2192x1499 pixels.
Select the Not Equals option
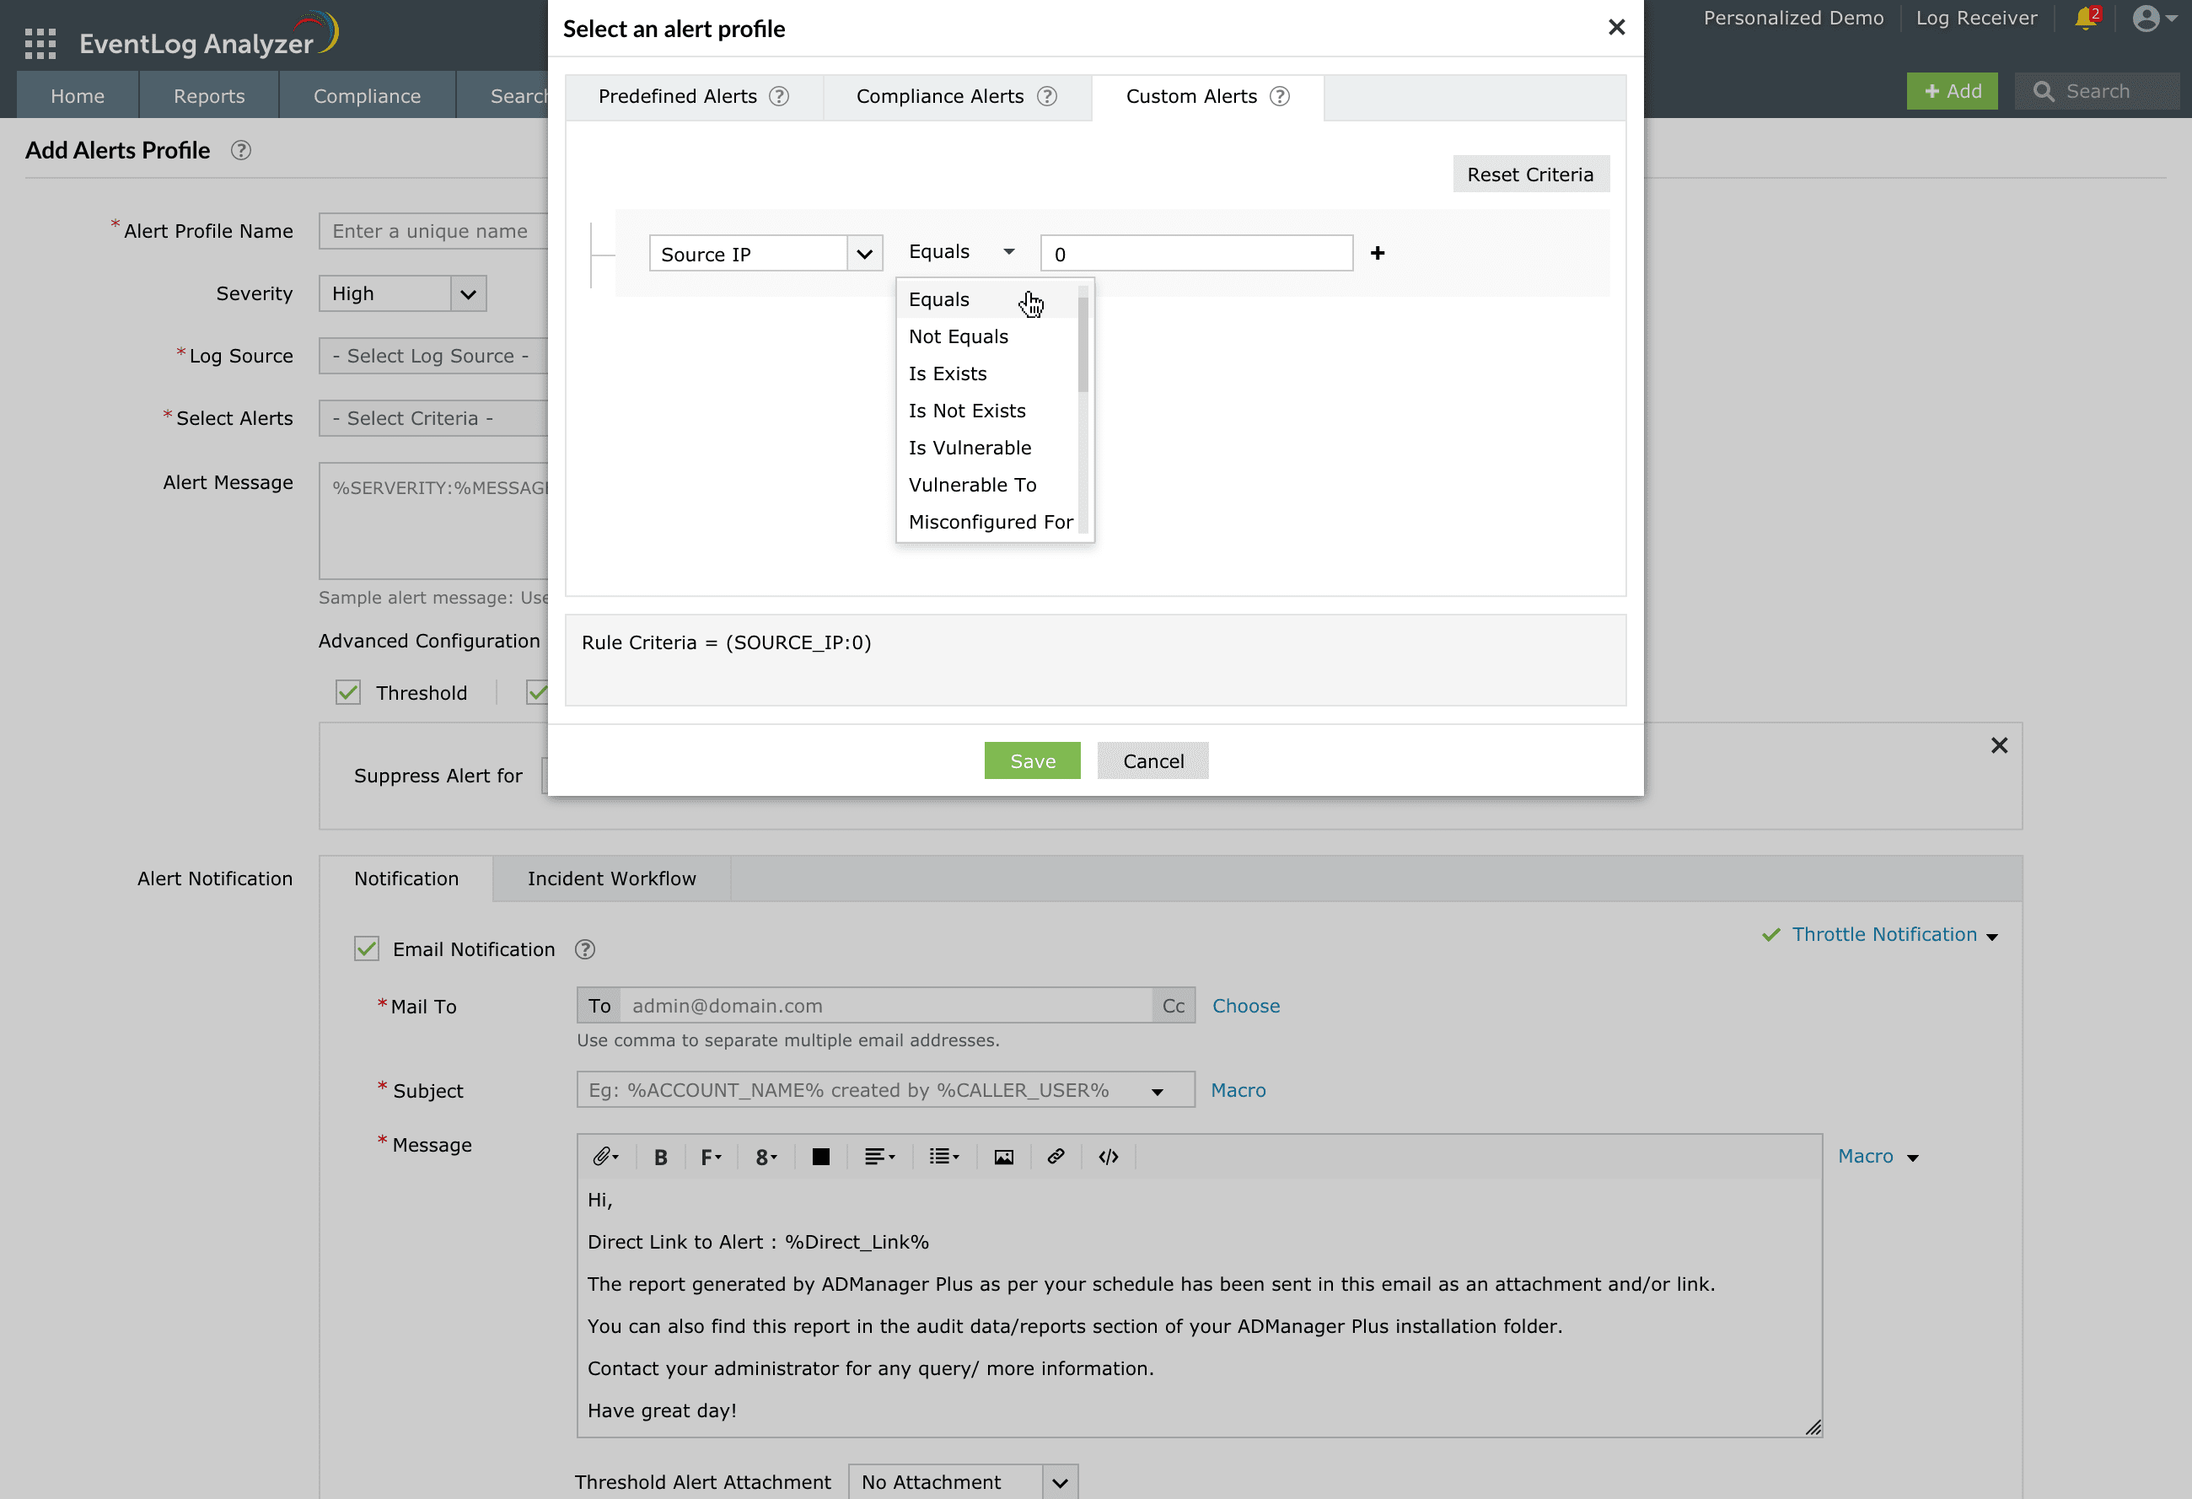point(959,336)
